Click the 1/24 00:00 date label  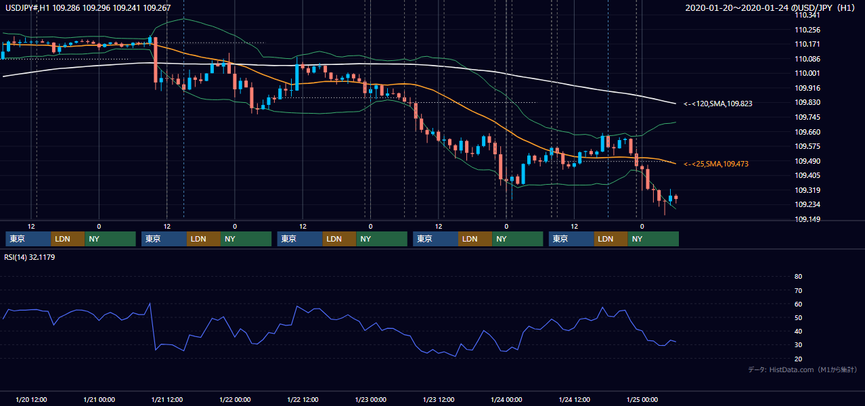pos(506,399)
